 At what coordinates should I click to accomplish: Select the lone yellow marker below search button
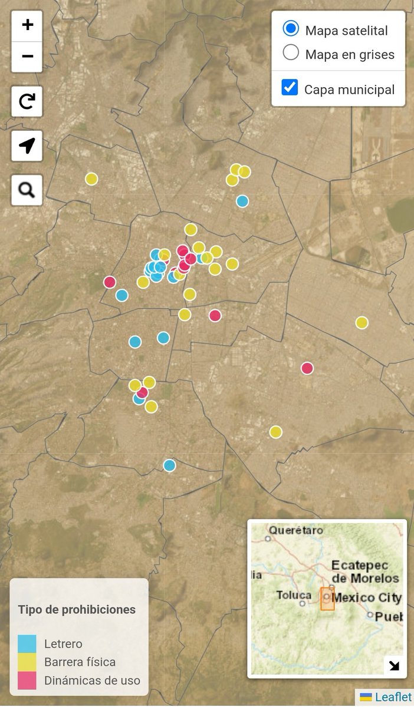[x=91, y=179]
